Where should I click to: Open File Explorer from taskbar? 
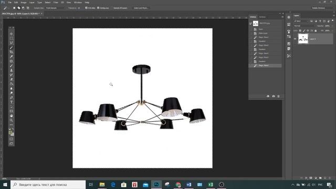(x=102, y=184)
